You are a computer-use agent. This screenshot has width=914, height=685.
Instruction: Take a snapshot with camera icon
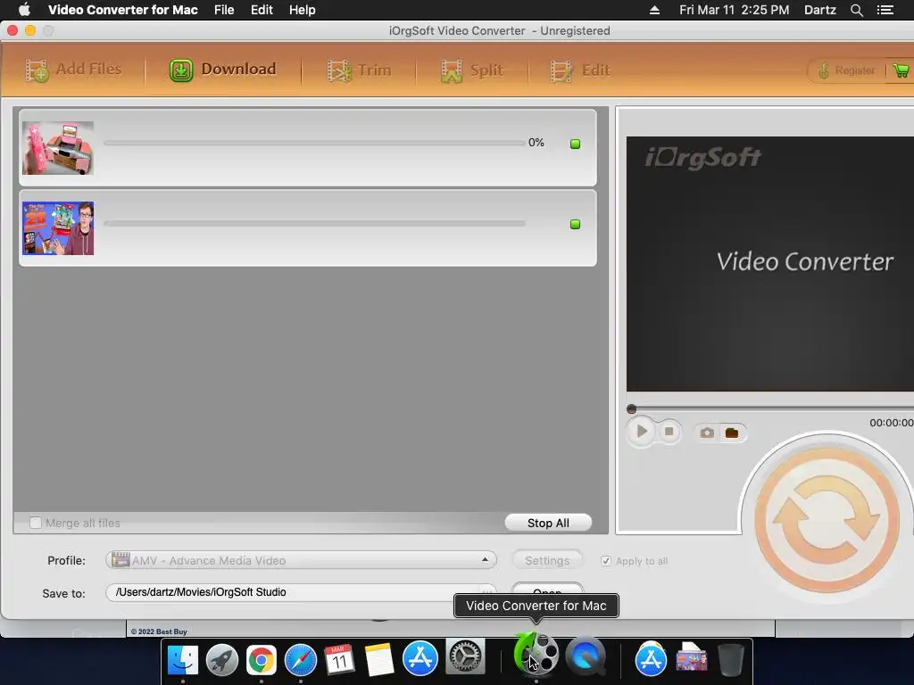707,433
